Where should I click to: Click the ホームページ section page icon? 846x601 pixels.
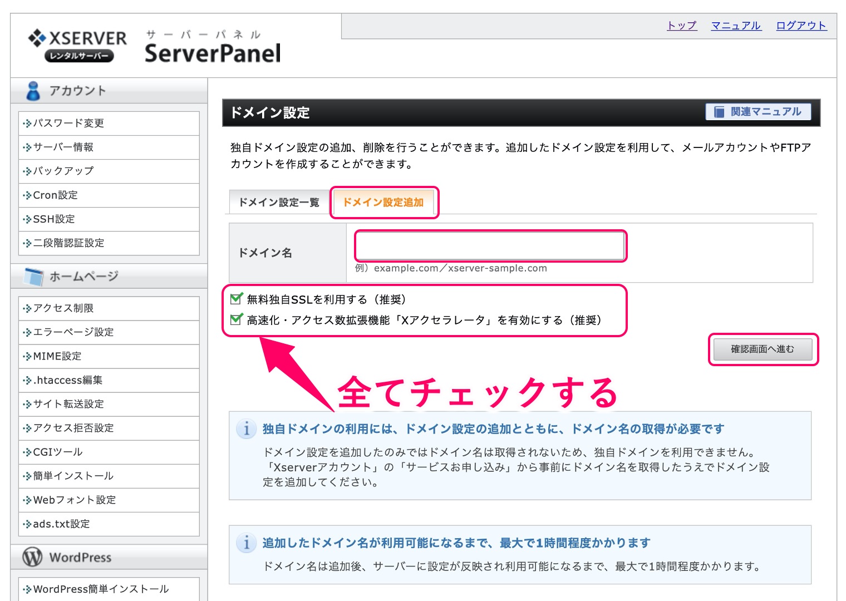coord(33,276)
